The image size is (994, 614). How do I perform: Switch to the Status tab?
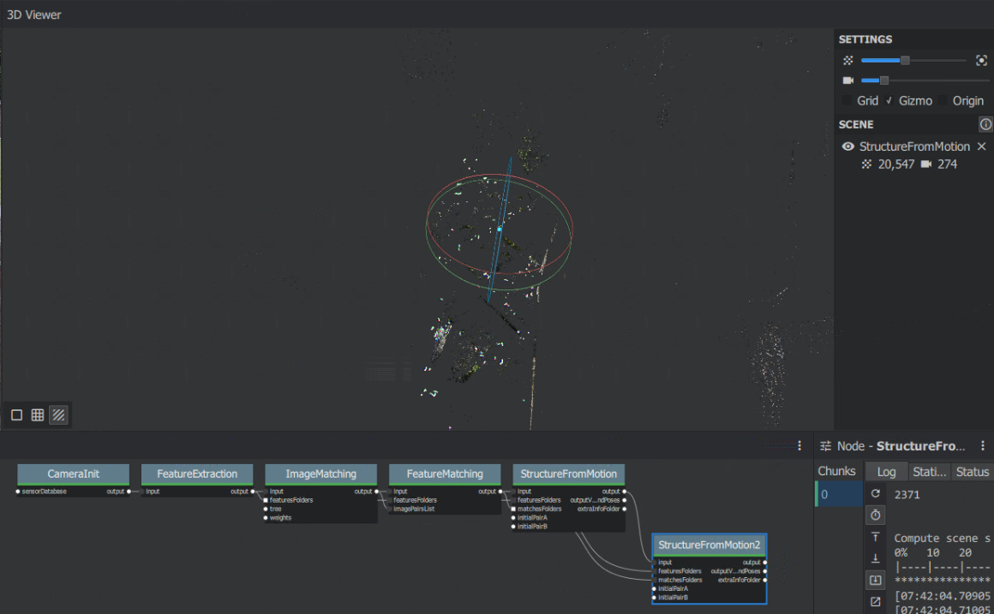tap(972, 471)
